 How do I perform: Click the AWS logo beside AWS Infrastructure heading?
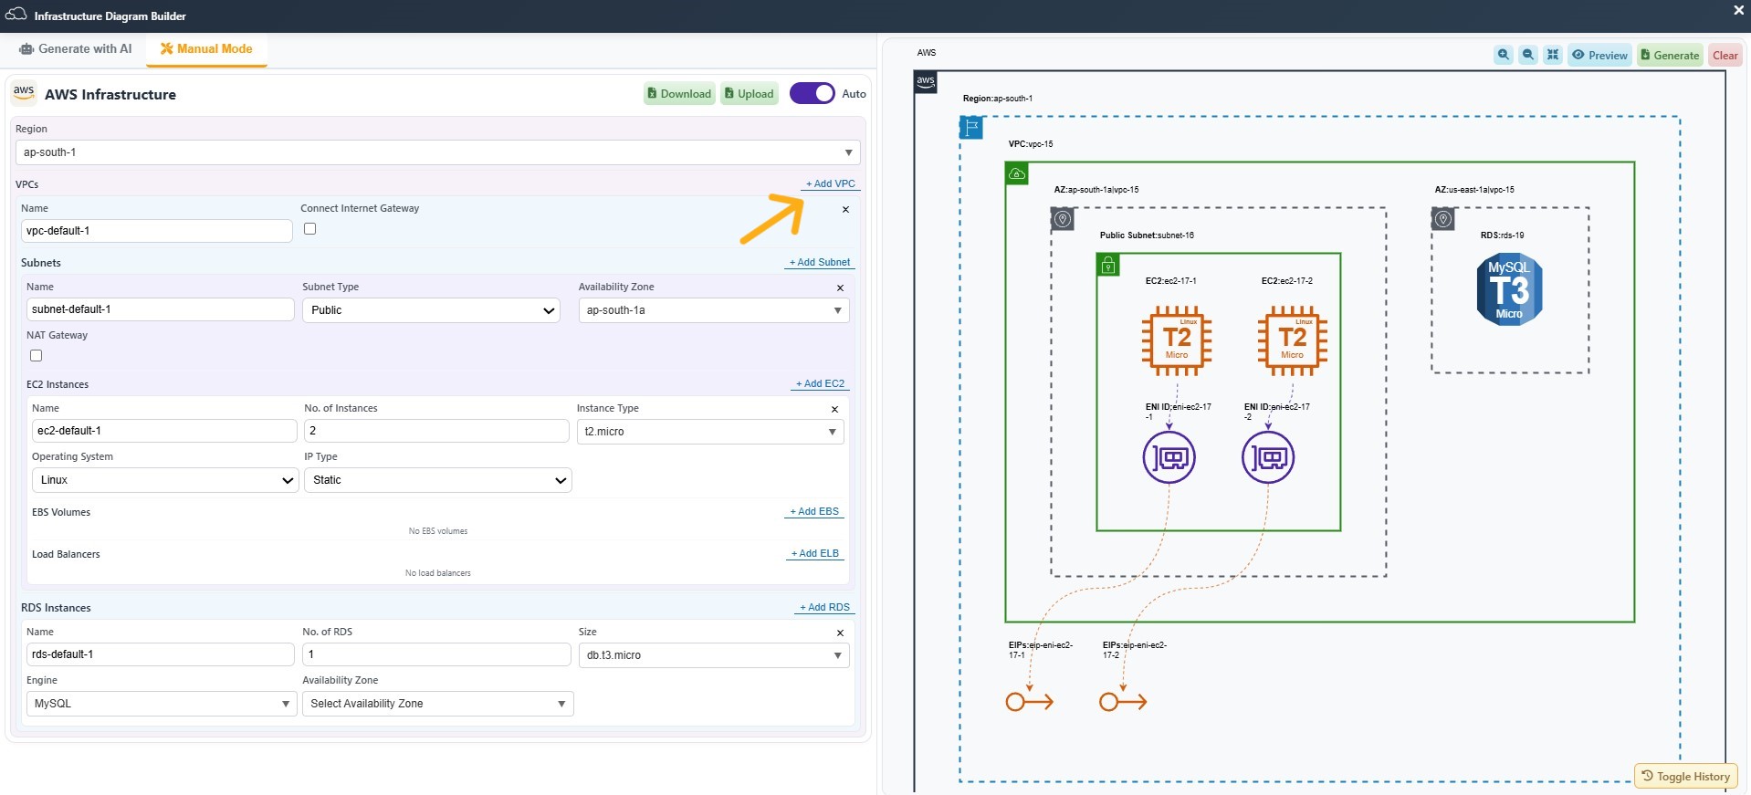click(24, 93)
